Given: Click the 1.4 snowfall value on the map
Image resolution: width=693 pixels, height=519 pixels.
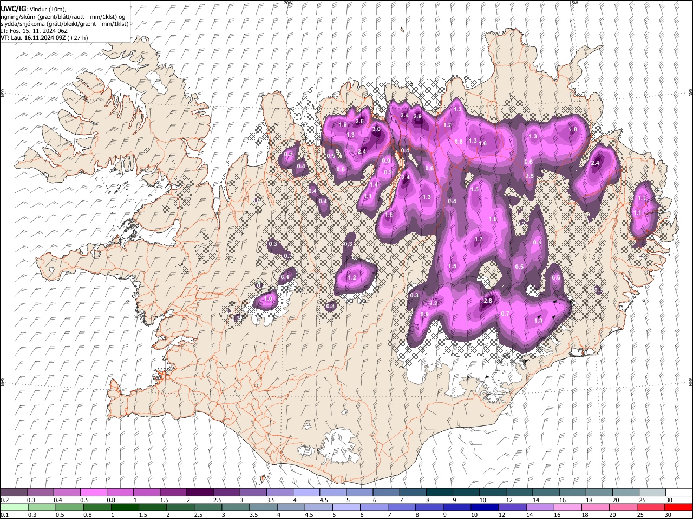Looking at the screenshot, I should (374, 184).
